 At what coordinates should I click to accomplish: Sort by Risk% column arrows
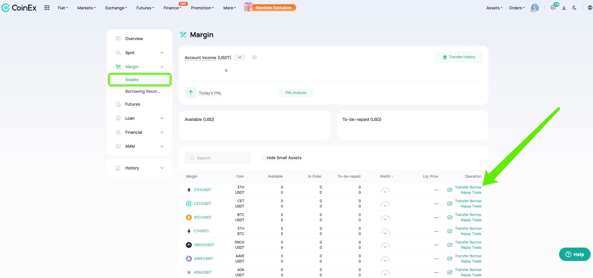392,176
